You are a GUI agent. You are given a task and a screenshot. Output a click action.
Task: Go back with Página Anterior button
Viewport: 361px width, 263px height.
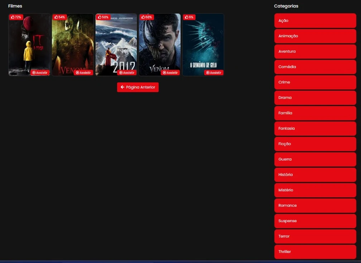(138, 87)
